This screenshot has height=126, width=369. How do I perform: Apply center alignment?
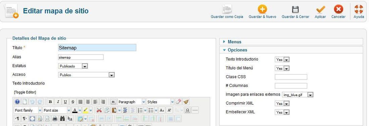(x=88, y=102)
